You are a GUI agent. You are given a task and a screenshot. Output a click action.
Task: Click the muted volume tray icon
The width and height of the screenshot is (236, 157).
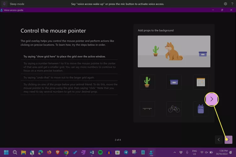point(206,152)
